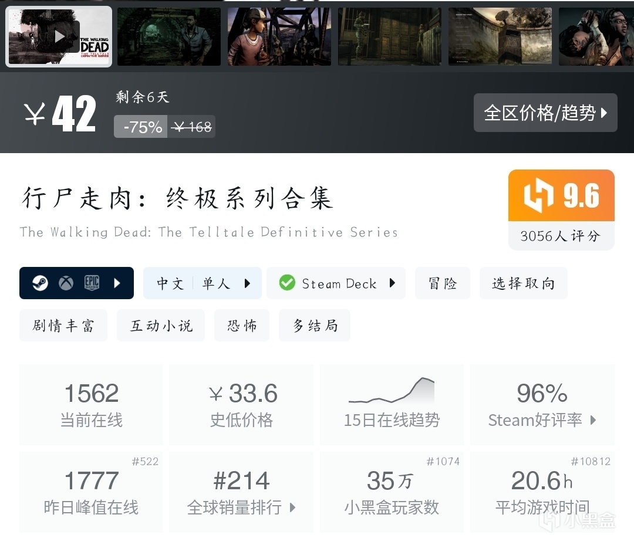The image size is (634, 545).
Task: Open the Clementine on bridge screenshot thumbnail
Action: tap(279, 36)
